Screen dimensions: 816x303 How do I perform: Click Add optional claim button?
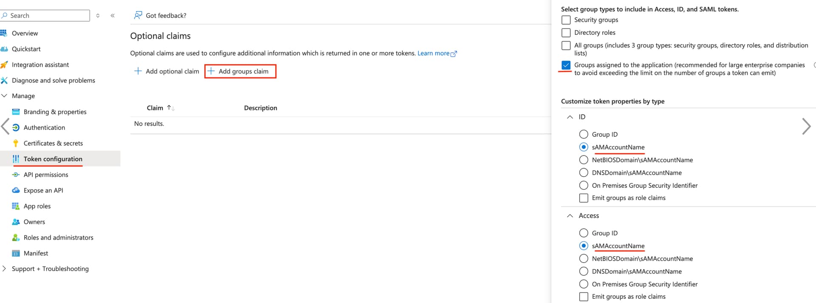pyautogui.click(x=167, y=71)
